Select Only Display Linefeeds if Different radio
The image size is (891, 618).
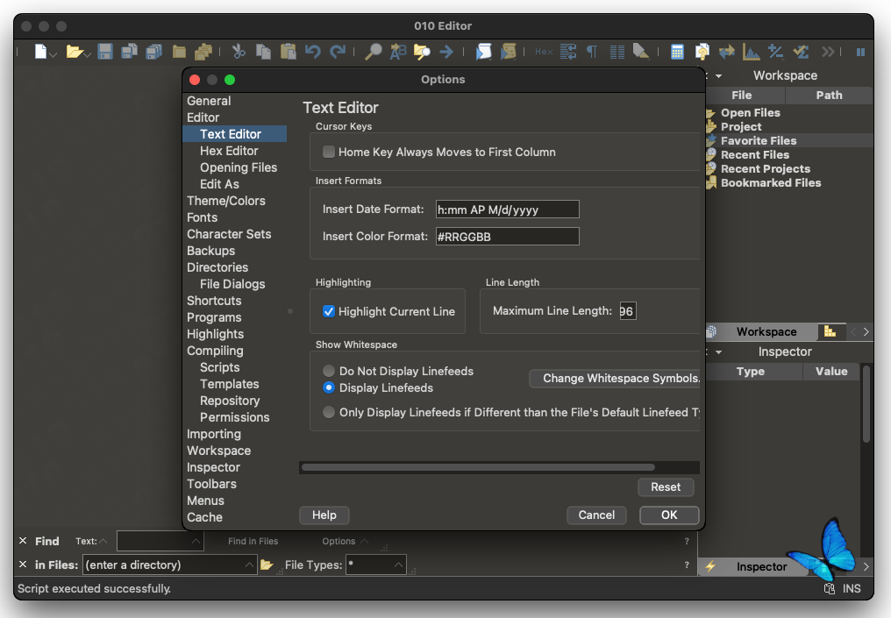329,412
